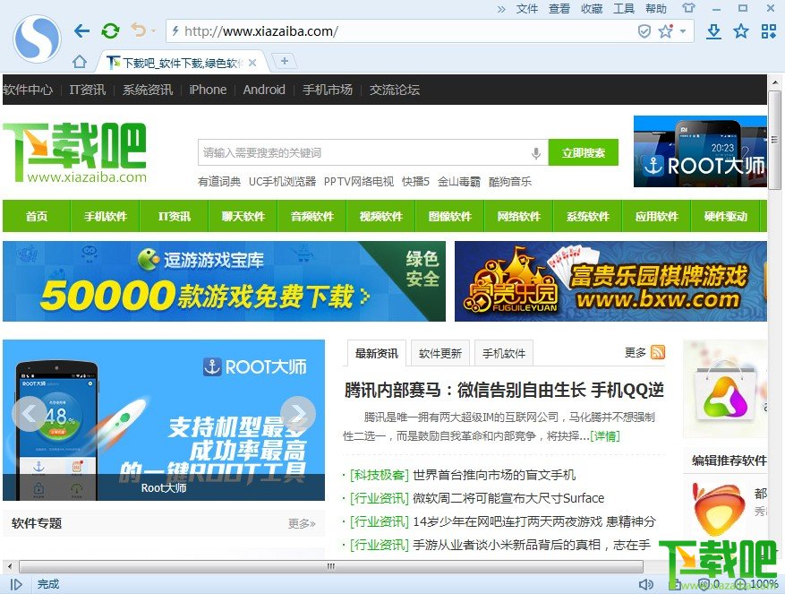785x594 pixels.
Task: Click the horizontal scrollbar thumb
Action: pos(331,567)
